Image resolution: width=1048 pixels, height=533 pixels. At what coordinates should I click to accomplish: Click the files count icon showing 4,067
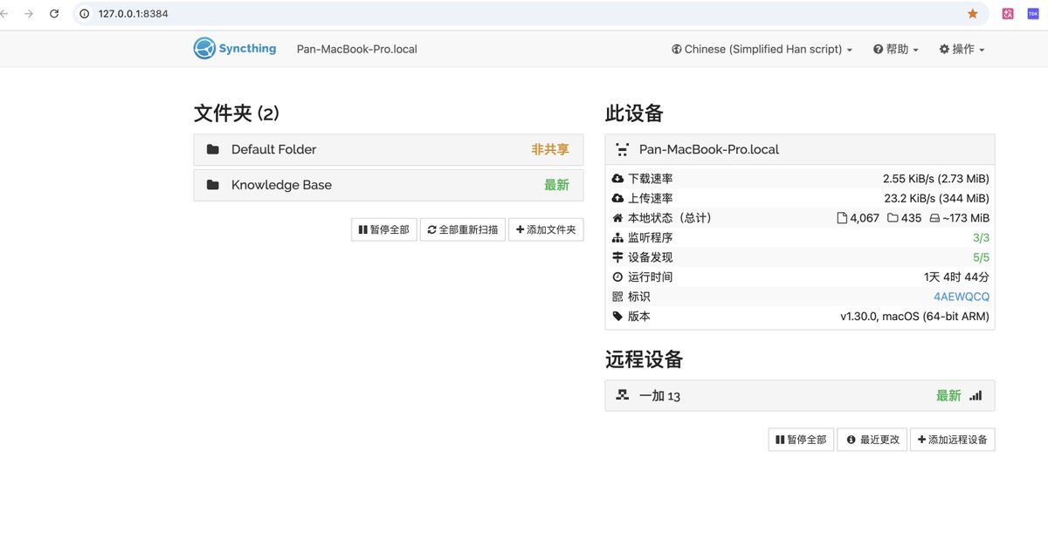pyautogui.click(x=842, y=218)
